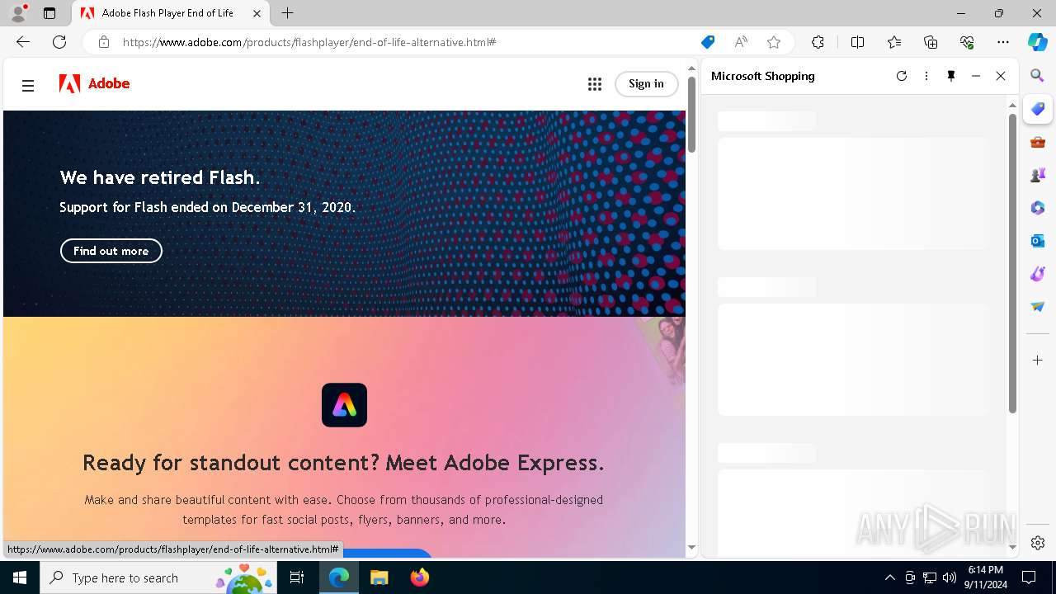Viewport: 1056px width, 594px height.
Task: Click the taskbar search box
Action: [160, 577]
